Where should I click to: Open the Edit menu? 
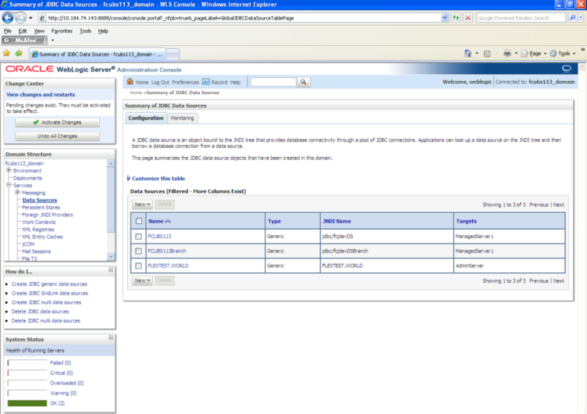point(22,31)
